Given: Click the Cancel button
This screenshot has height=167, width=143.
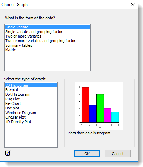Looking at the screenshot, I should coord(118,154).
